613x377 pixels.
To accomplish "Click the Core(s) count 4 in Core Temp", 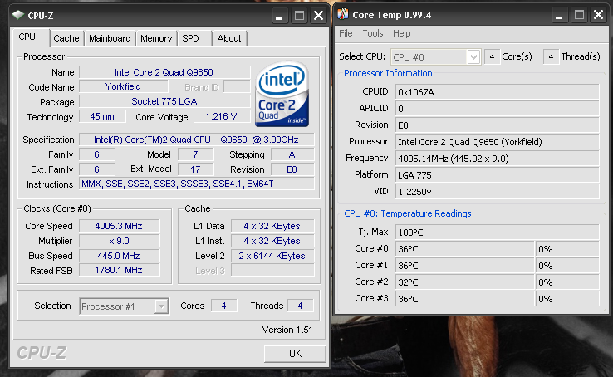I will tap(492, 57).
